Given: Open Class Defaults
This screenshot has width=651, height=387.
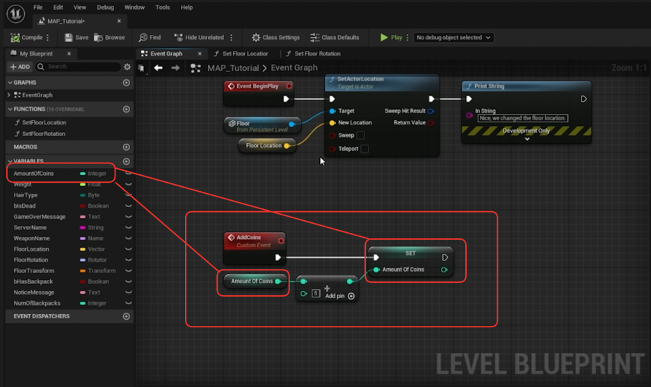Looking at the screenshot, I should pyautogui.click(x=335, y=38).
